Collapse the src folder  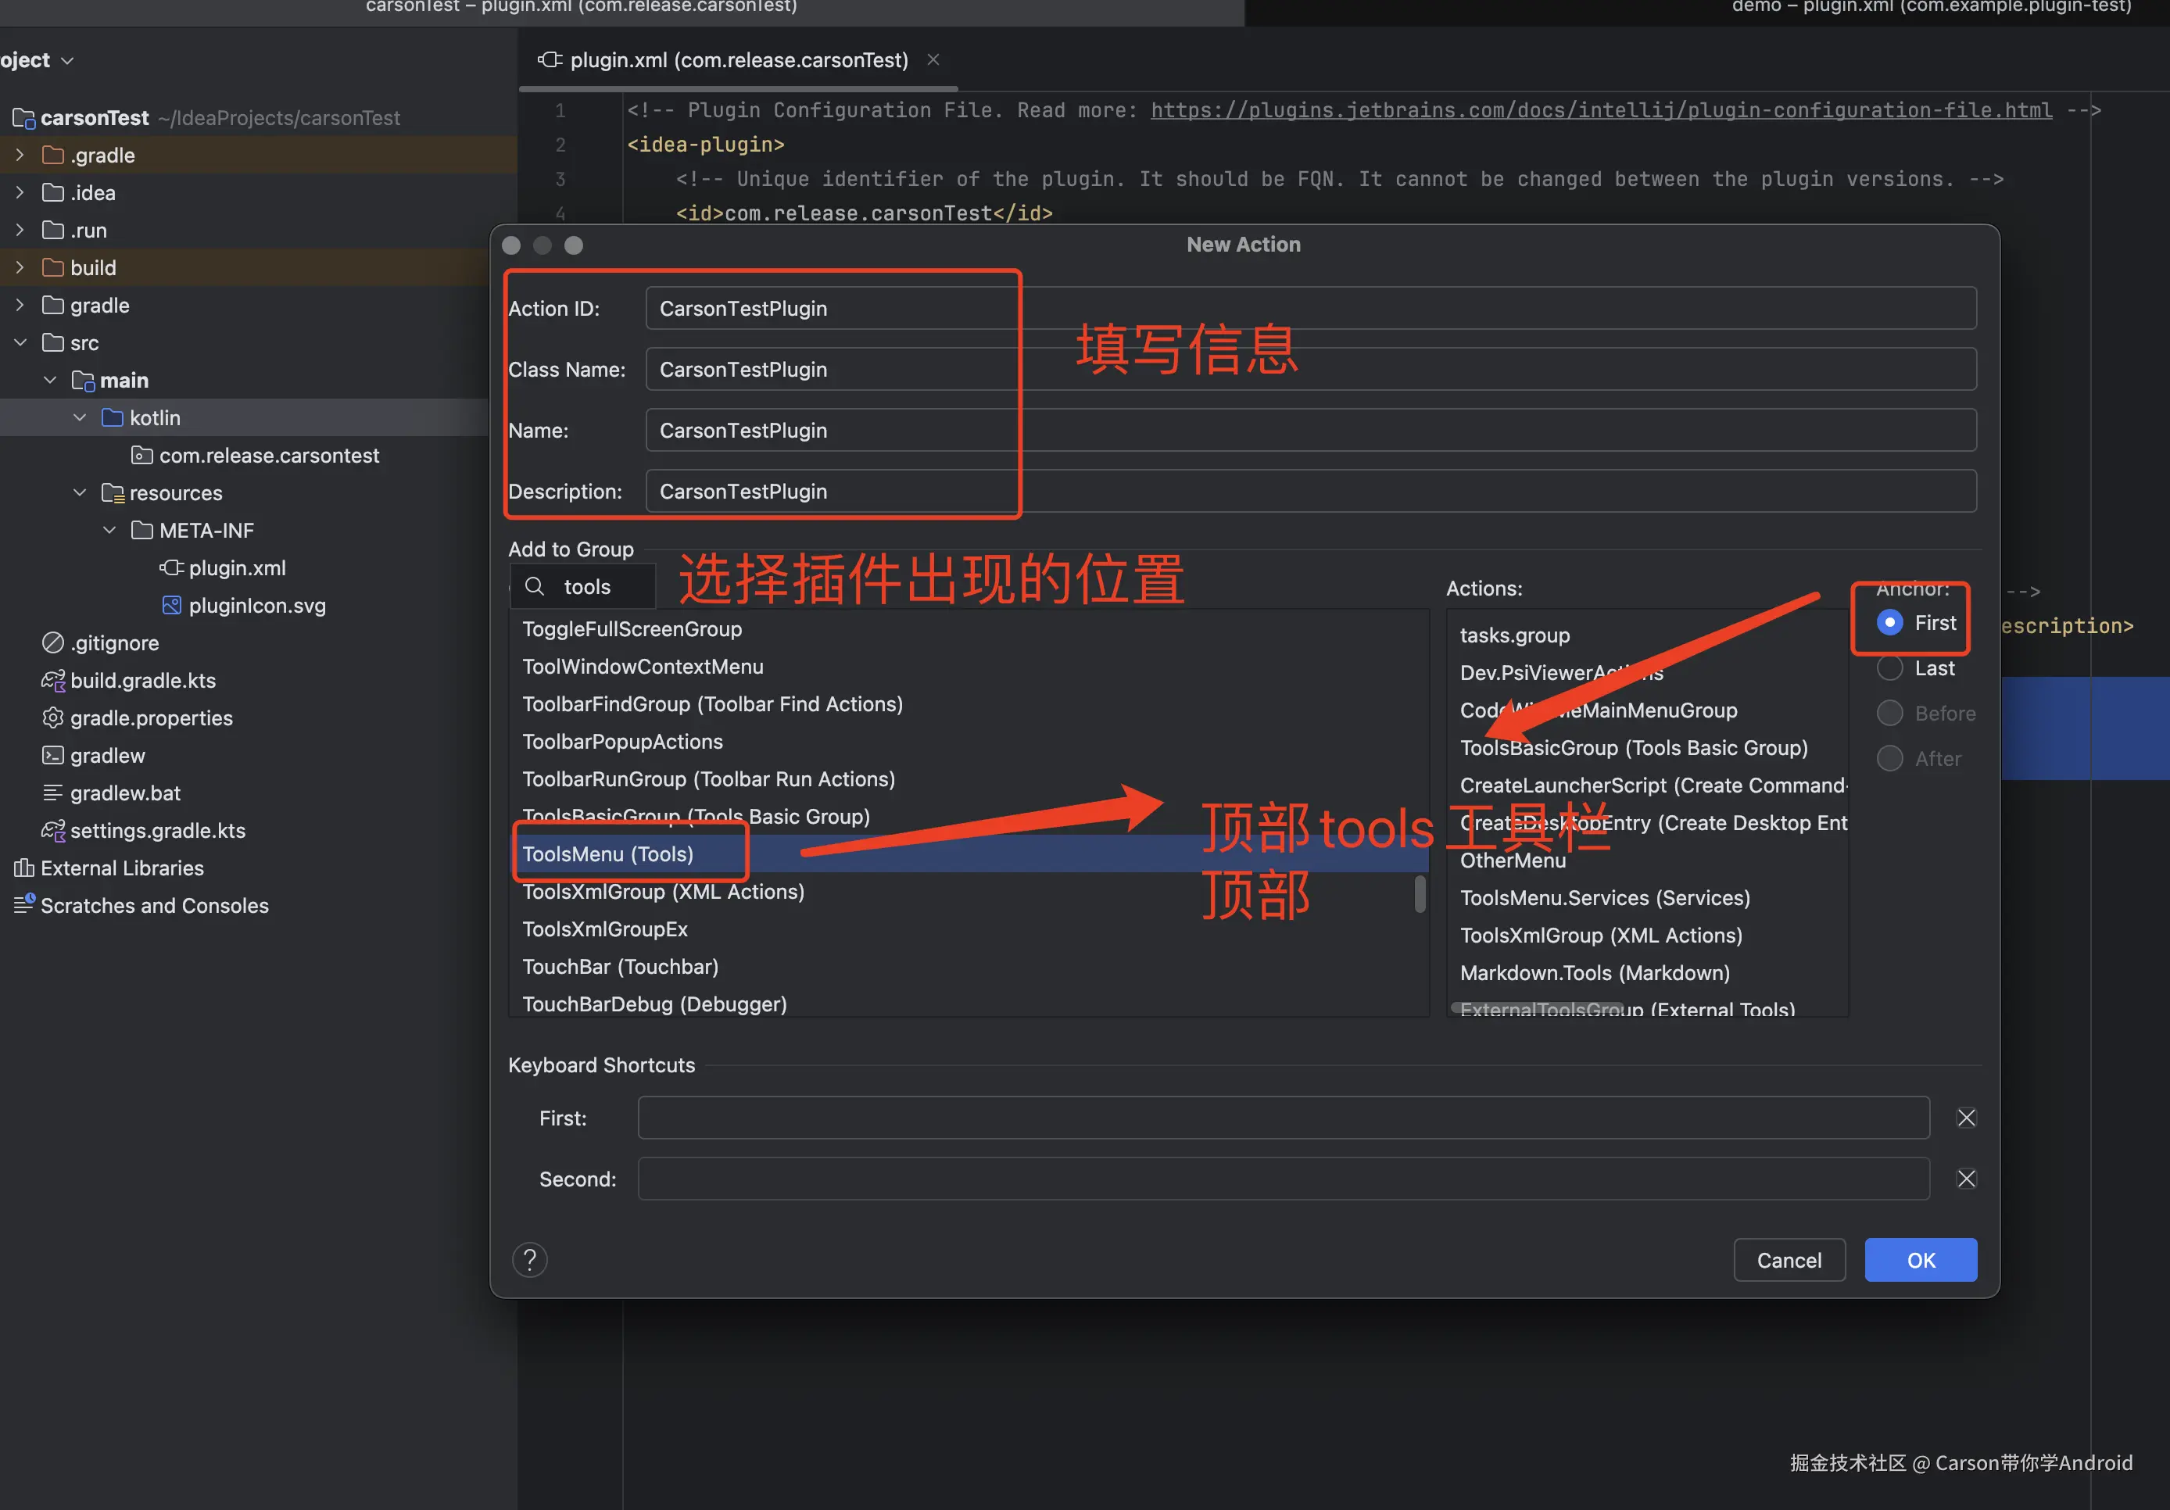click(20, 343)
